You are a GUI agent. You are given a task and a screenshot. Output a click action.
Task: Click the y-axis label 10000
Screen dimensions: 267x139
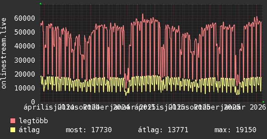tap(25, 88)
